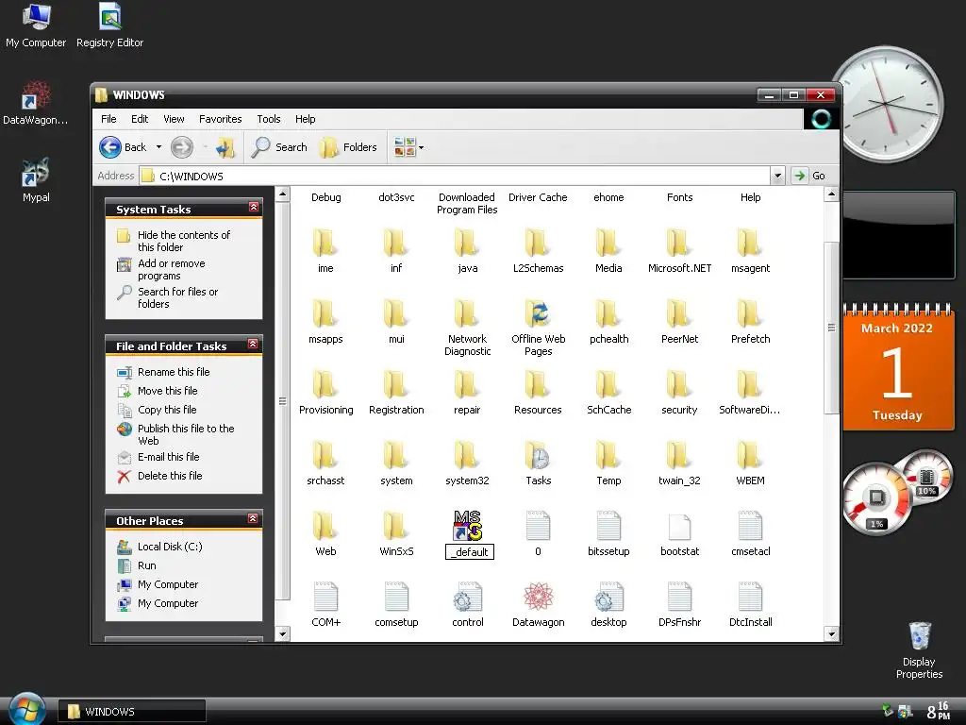This screenshot has width=966, height=725.
Task: Select the Datawagon file icon
Action: 538,598
